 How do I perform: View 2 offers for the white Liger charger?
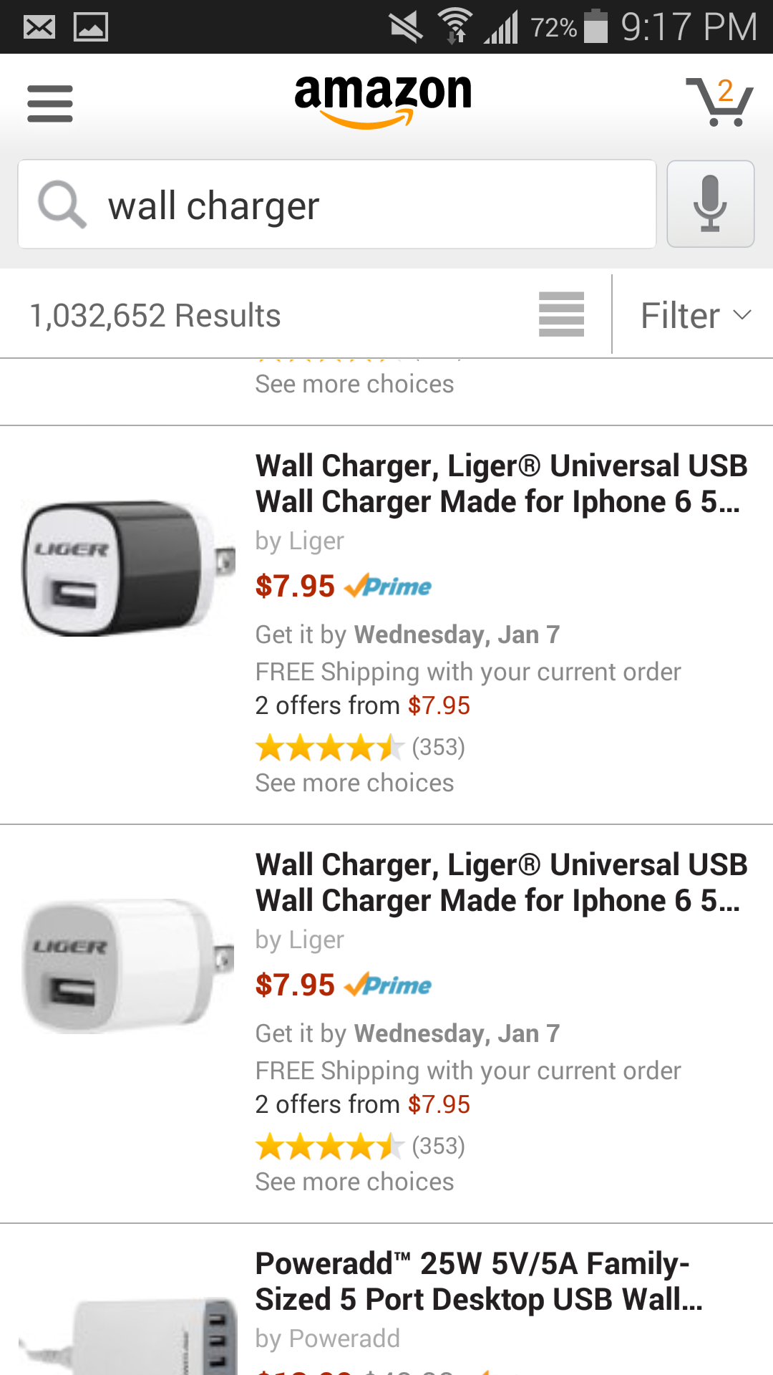[362, 1104]
